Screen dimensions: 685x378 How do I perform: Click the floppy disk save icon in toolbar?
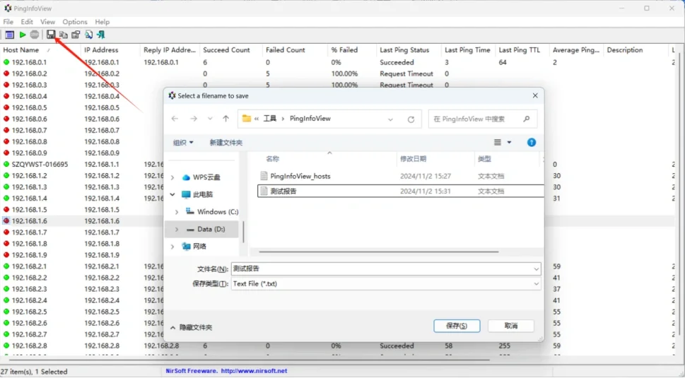(x=51, y=35)
